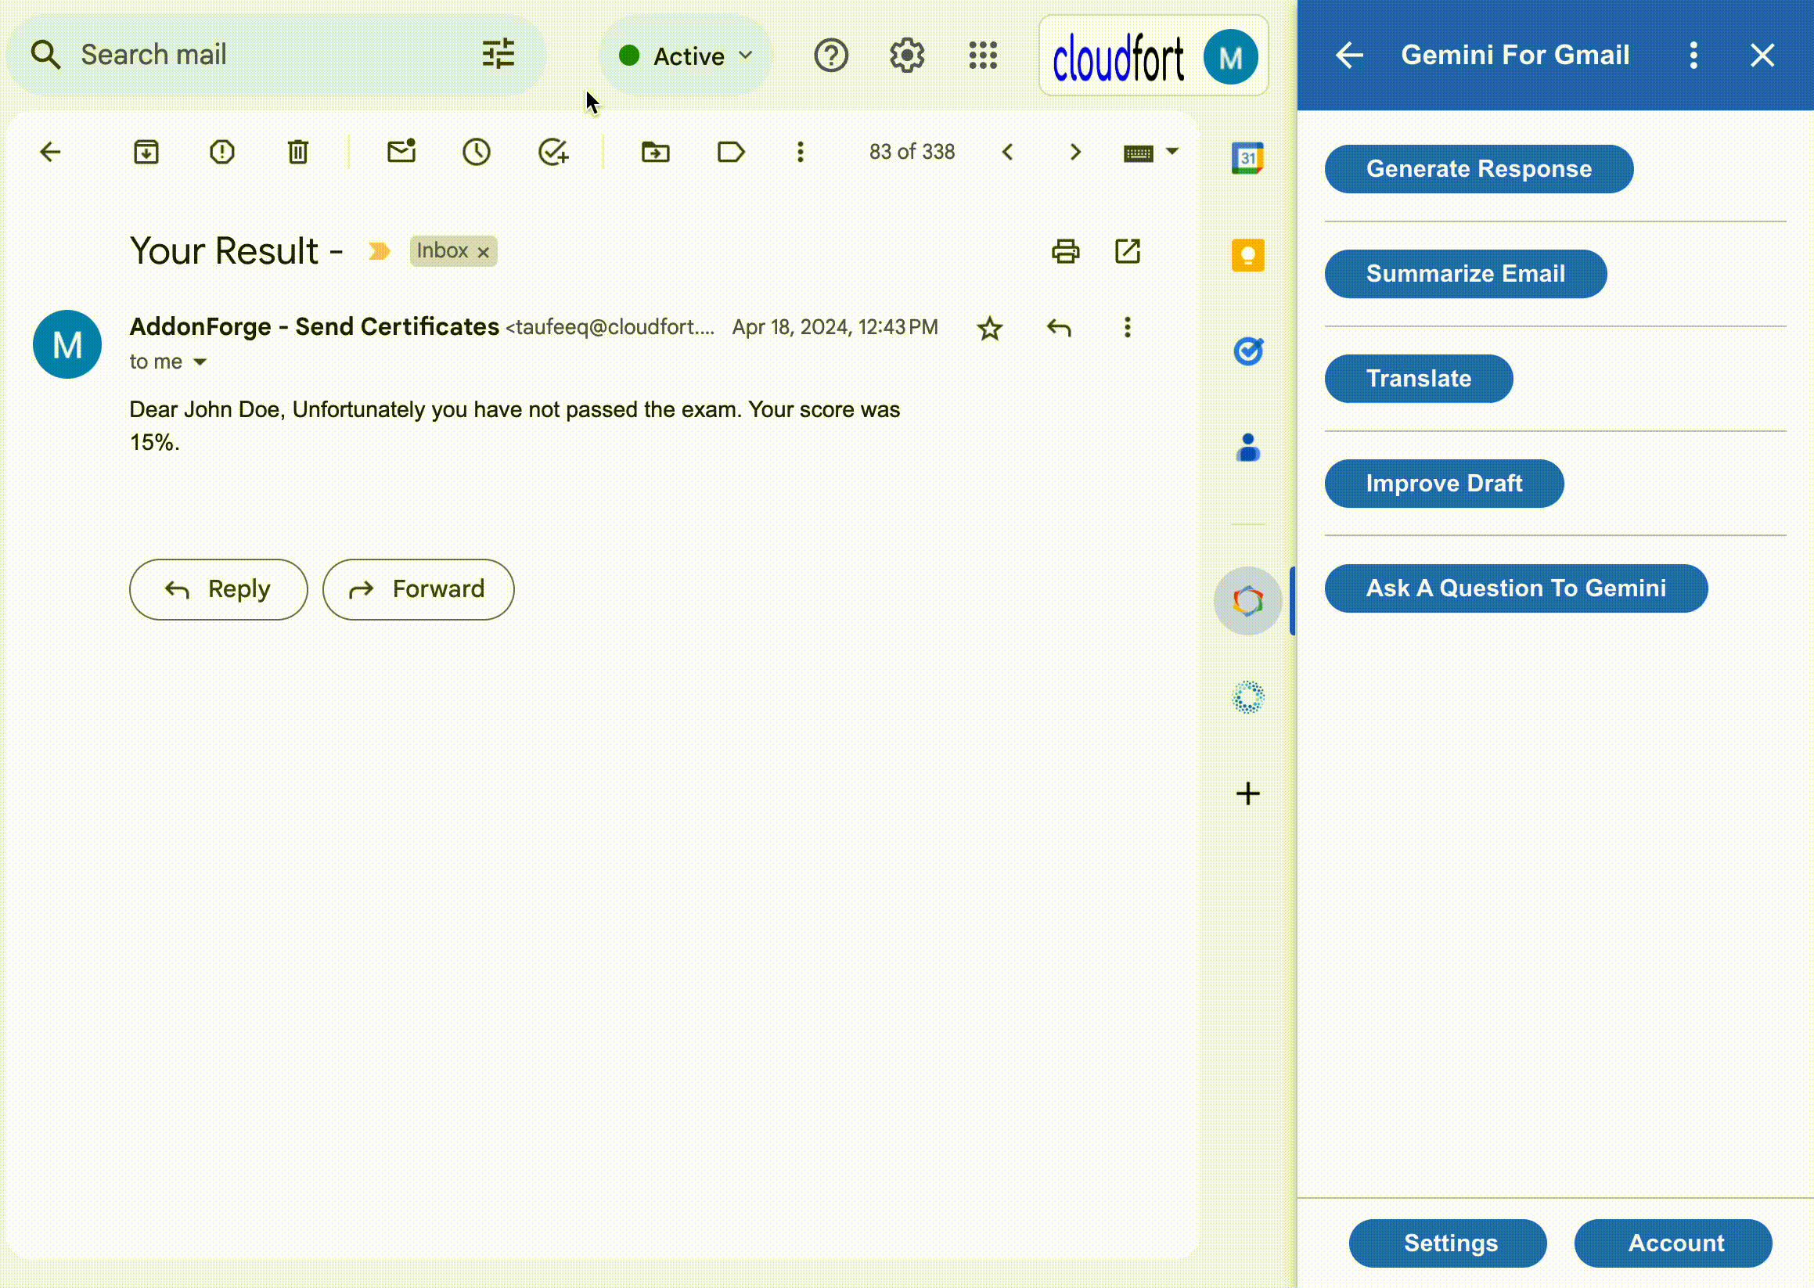Go to newer email arrow

(x=1008, y=152)
